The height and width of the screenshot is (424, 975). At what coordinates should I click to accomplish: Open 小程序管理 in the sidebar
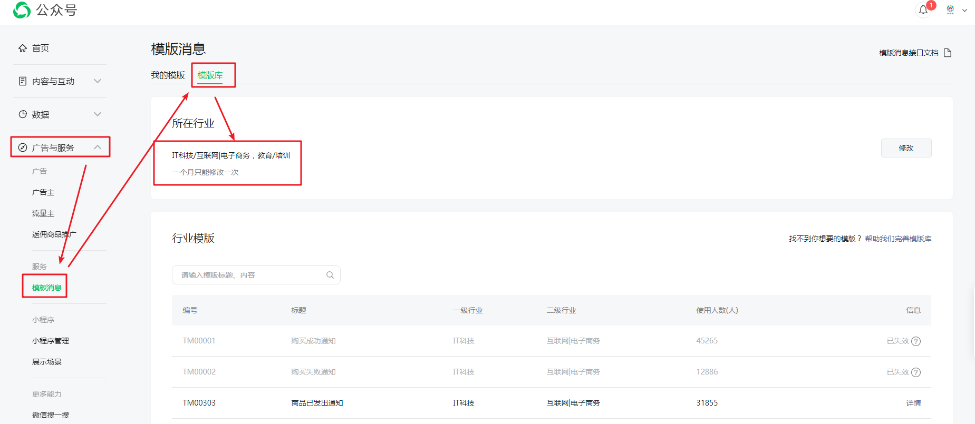coord(51,341)
